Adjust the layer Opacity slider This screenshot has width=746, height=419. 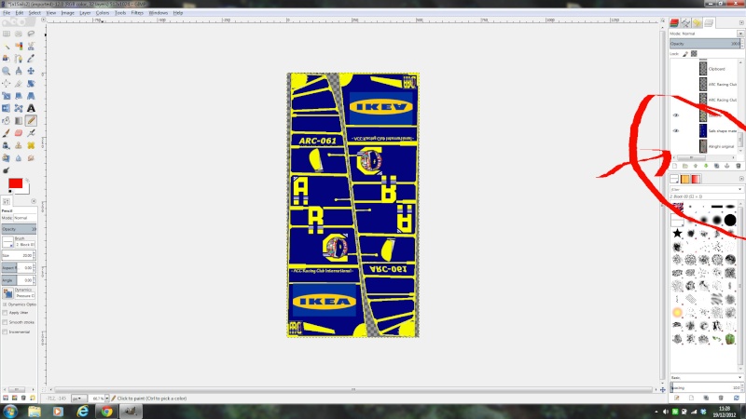point(705,44)
